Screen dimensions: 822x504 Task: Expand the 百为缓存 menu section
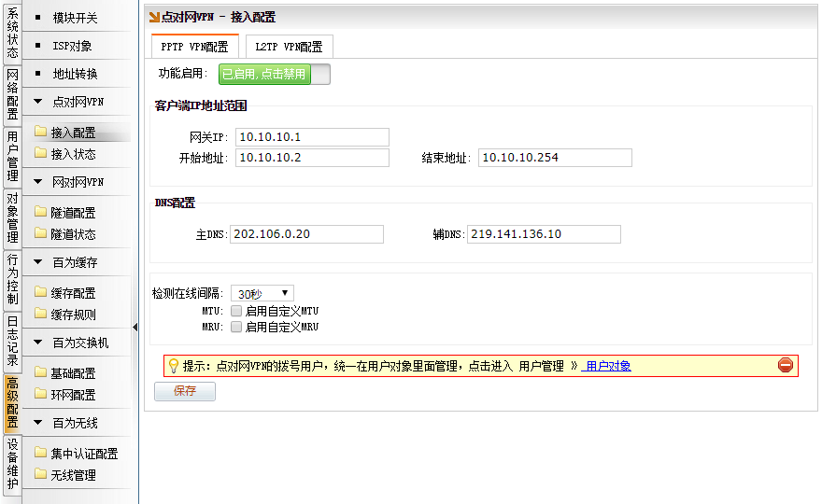(74, 262)
